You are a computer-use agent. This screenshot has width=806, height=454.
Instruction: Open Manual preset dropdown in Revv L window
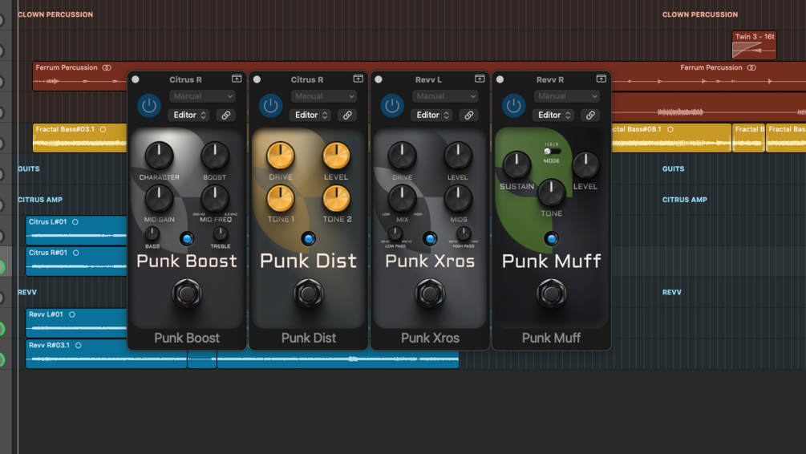click(445, 96)
